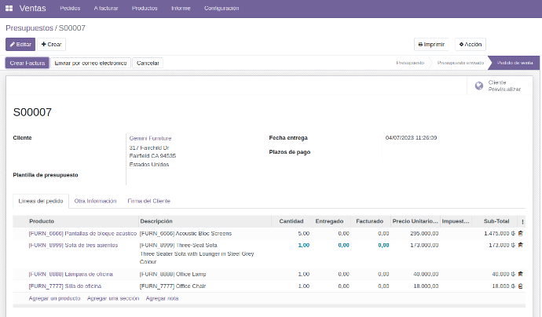
Task: Open the Gemini Furniture customer link
Action: [x=150, y=138]
